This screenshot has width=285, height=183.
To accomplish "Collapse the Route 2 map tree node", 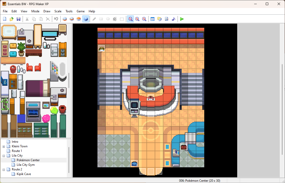I will pyautogui.click(x=4, y=169).
